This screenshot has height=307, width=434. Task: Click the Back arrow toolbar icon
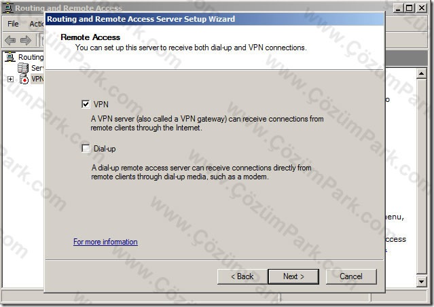pos(10,41)
